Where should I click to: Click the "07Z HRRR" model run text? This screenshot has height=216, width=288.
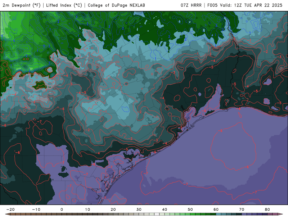tap(191, 5)
